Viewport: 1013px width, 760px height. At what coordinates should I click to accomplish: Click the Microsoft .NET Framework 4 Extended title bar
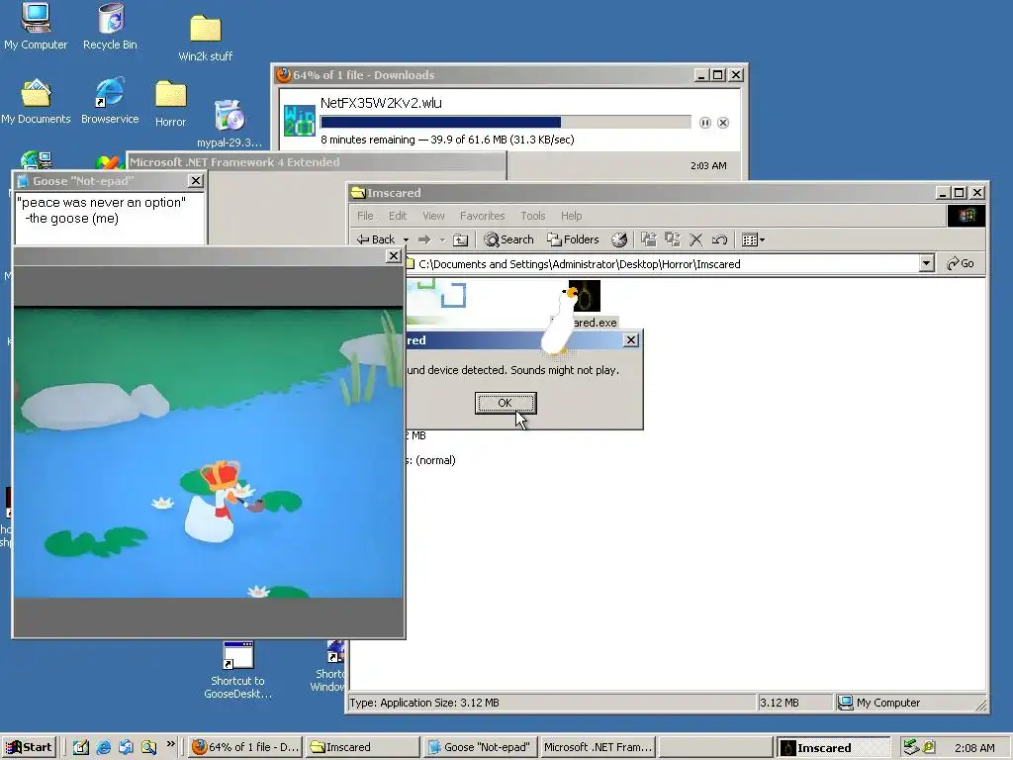317,162
